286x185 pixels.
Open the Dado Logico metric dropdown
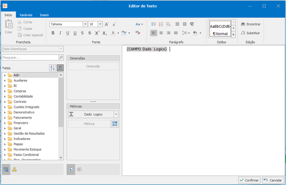116,114
